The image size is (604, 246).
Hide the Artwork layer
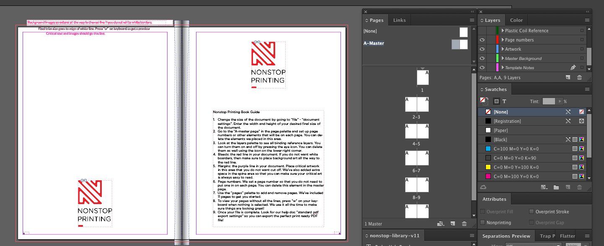point(483,49)
